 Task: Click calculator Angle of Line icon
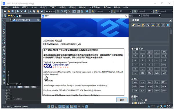click(x=158, y=25)
